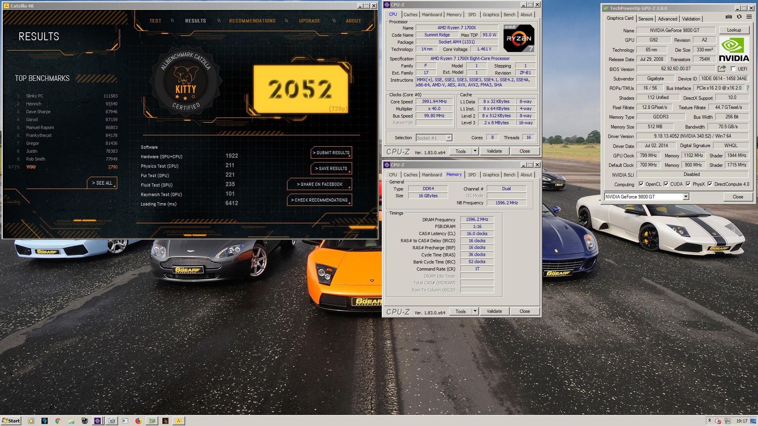Take GPU-Z screenshot with camera icon
Image resolution: width=758 pixels, height=426 pixels.
pos(729,17)
